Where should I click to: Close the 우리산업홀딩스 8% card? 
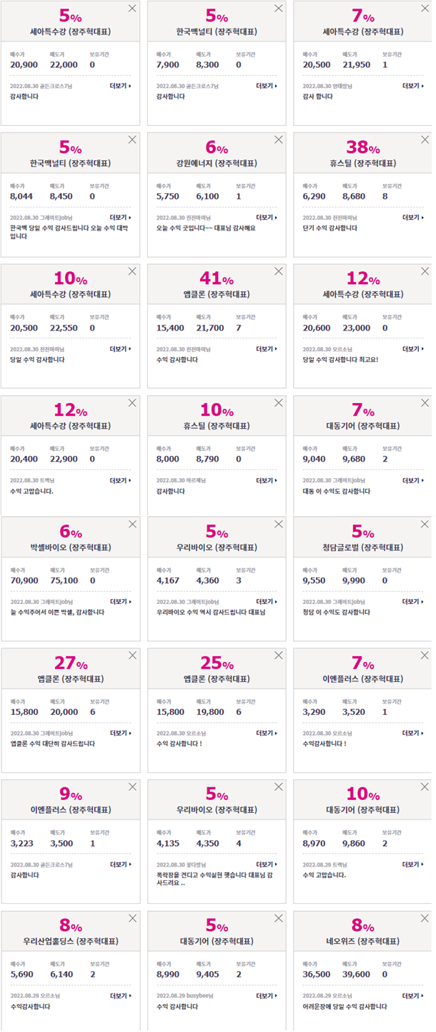tap(132, 918)
